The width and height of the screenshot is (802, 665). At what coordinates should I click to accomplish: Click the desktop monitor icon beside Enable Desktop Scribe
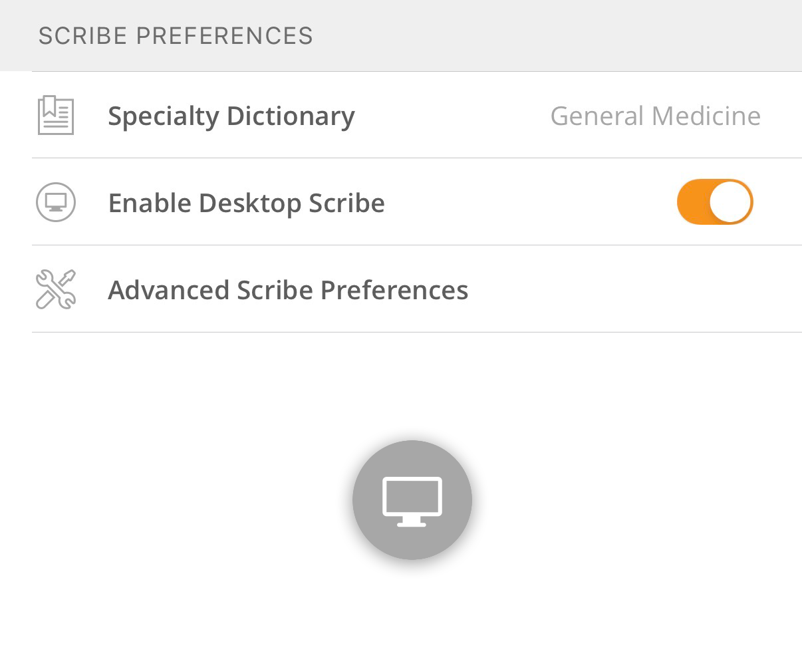point(56,201)
